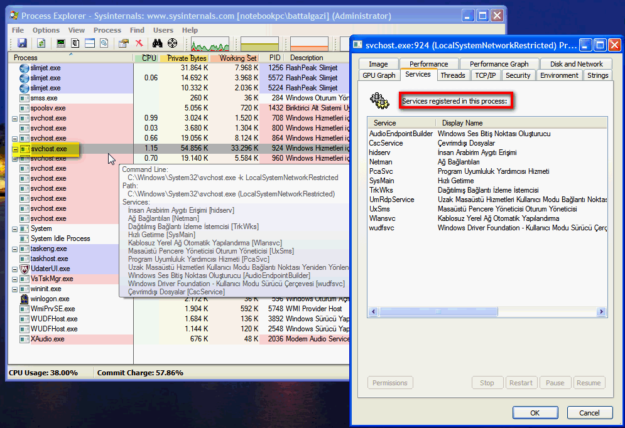
Task: Click the services list scroll right arrow
Action: coord(602,311)
